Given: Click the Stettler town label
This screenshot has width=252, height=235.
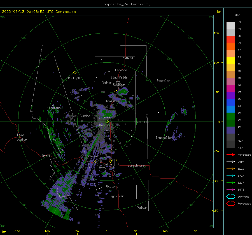Looking at the screenshot, I should click(x=163, y=81).
